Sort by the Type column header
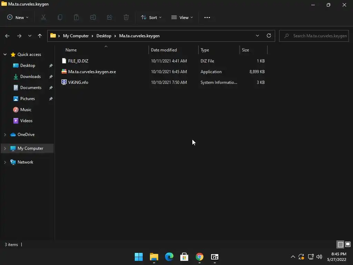Screen dimensions: 353x265 coord(205,50)
